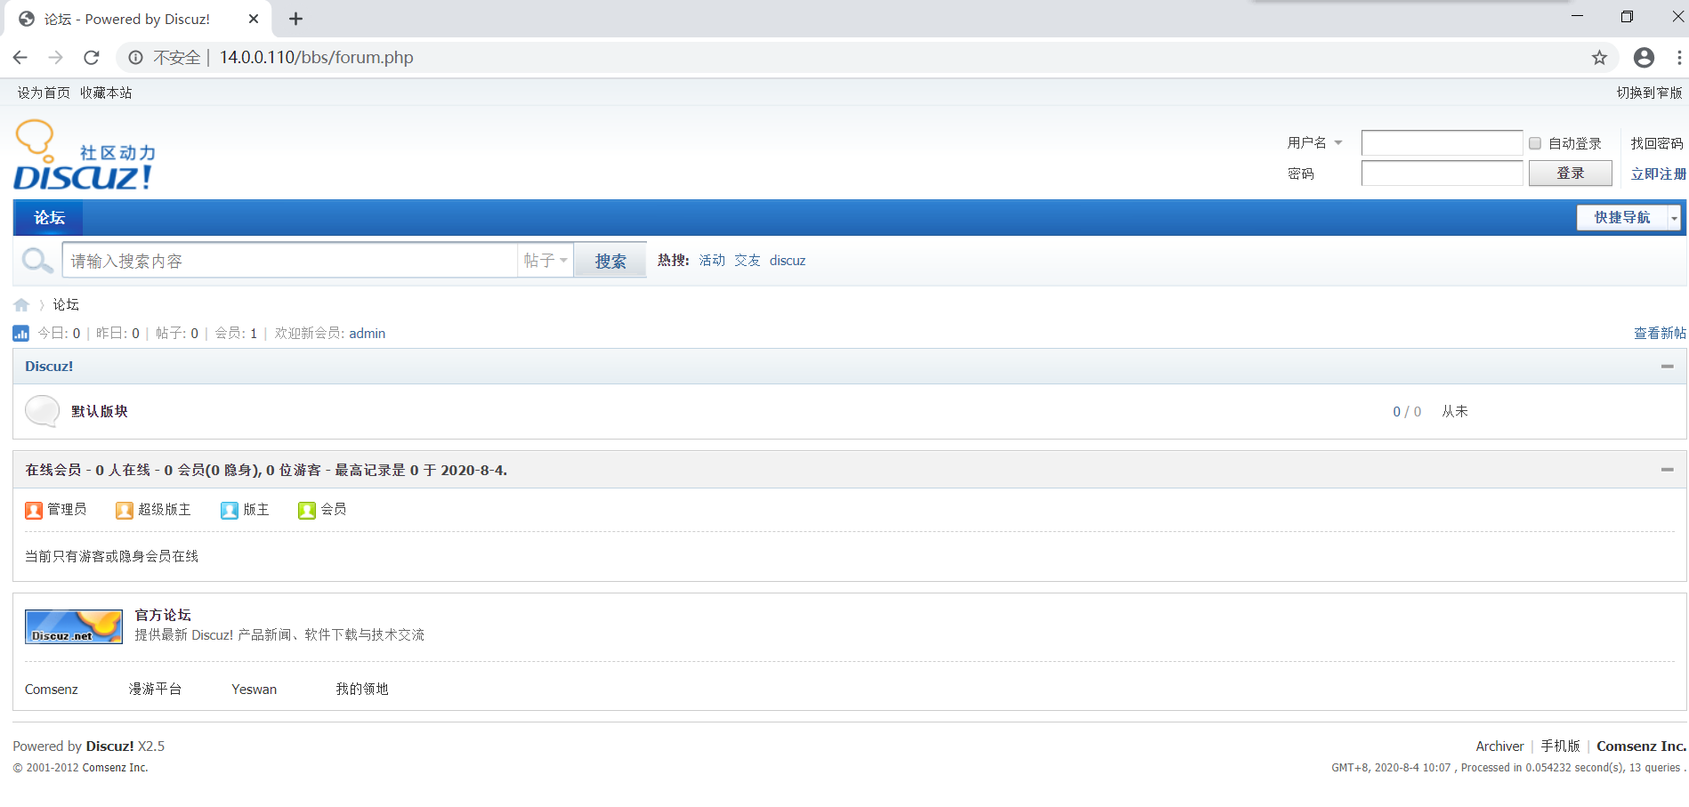Click the hot search term discuz

click(x=788, y=261)
